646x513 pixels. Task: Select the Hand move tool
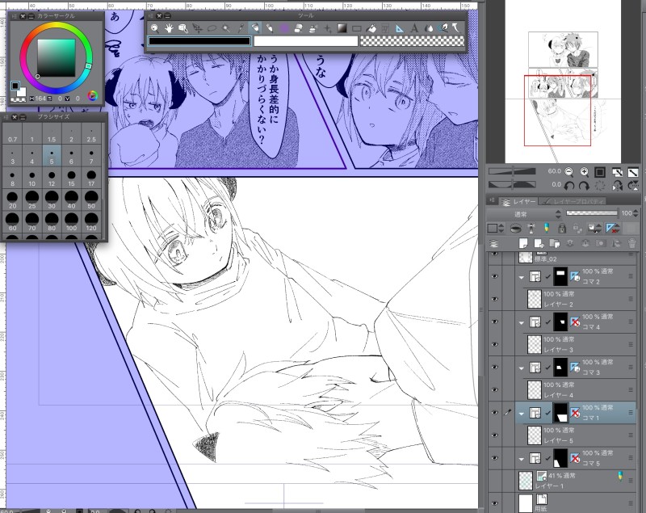pyautogui.click(x=169, y=28)
